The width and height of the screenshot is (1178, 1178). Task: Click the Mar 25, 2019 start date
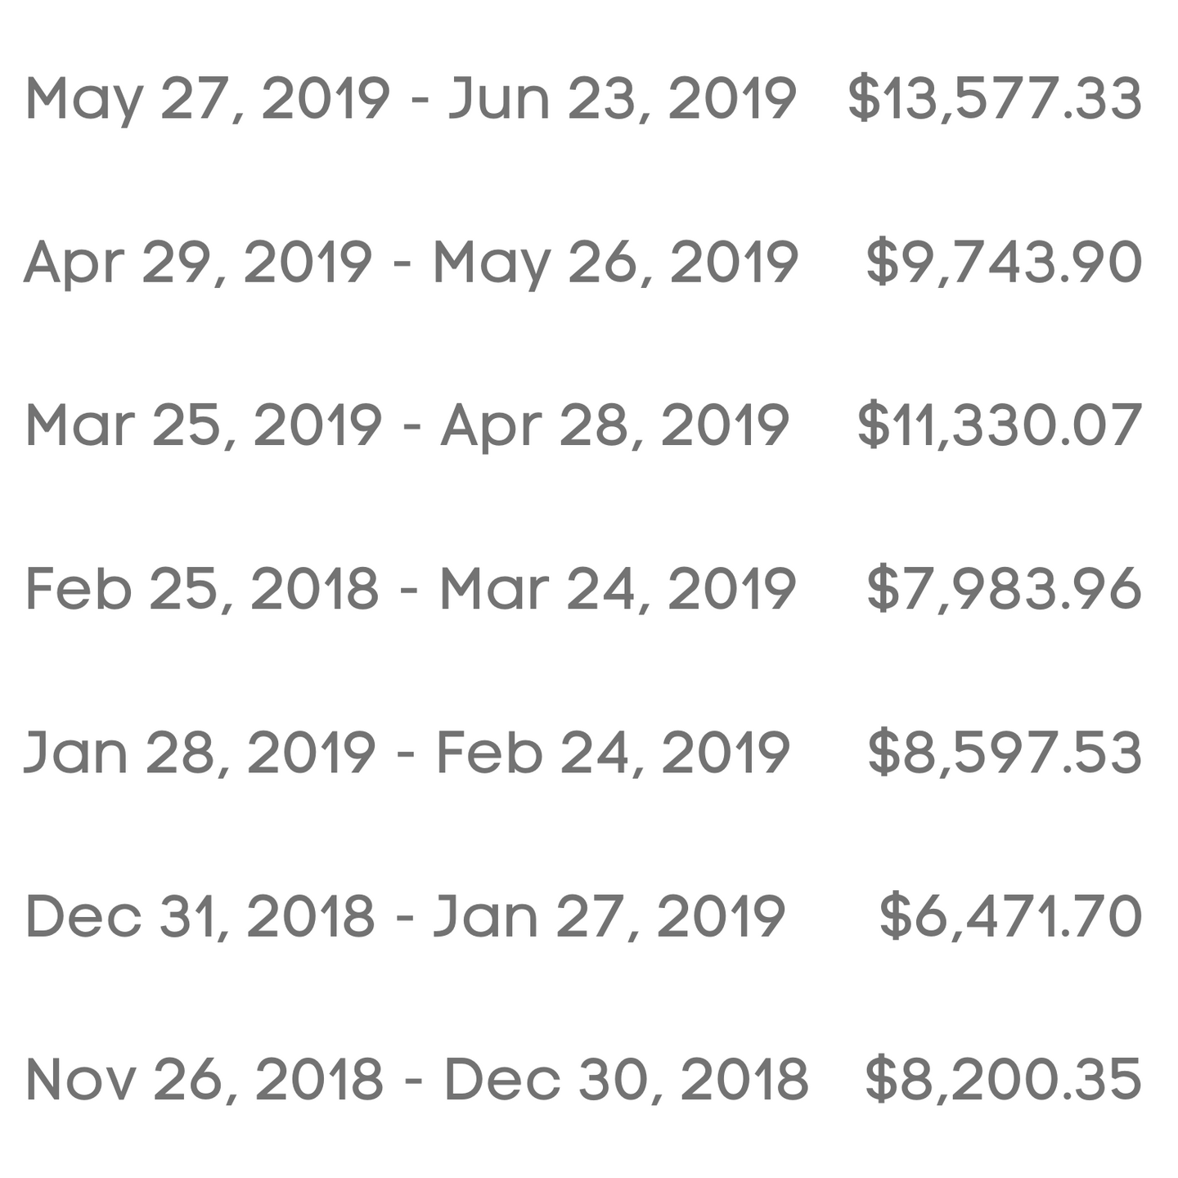(204, 426)
